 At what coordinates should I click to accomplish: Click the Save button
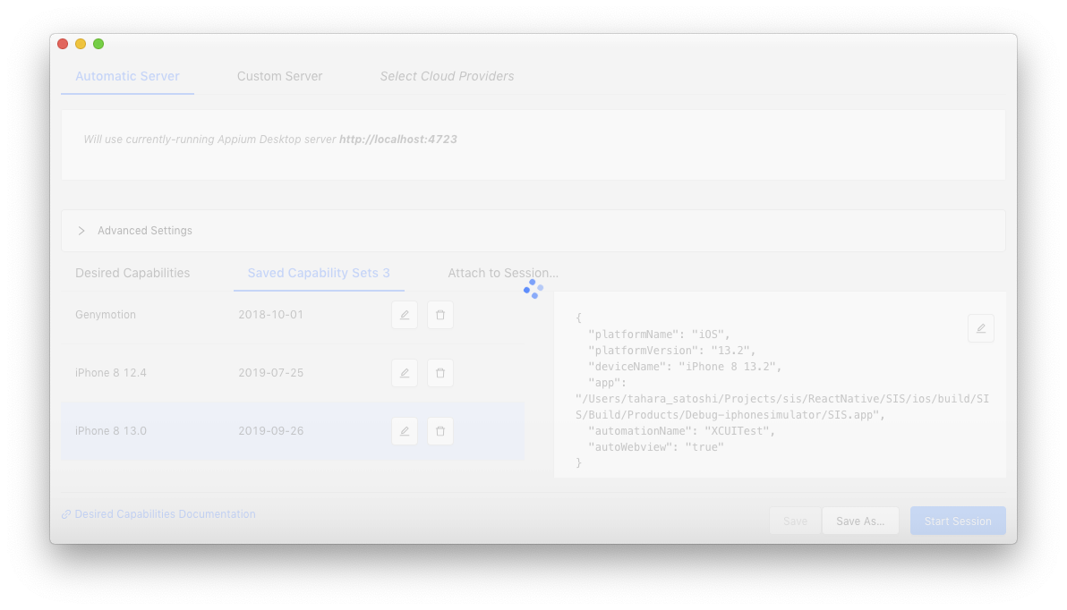(x=795, y=521)
